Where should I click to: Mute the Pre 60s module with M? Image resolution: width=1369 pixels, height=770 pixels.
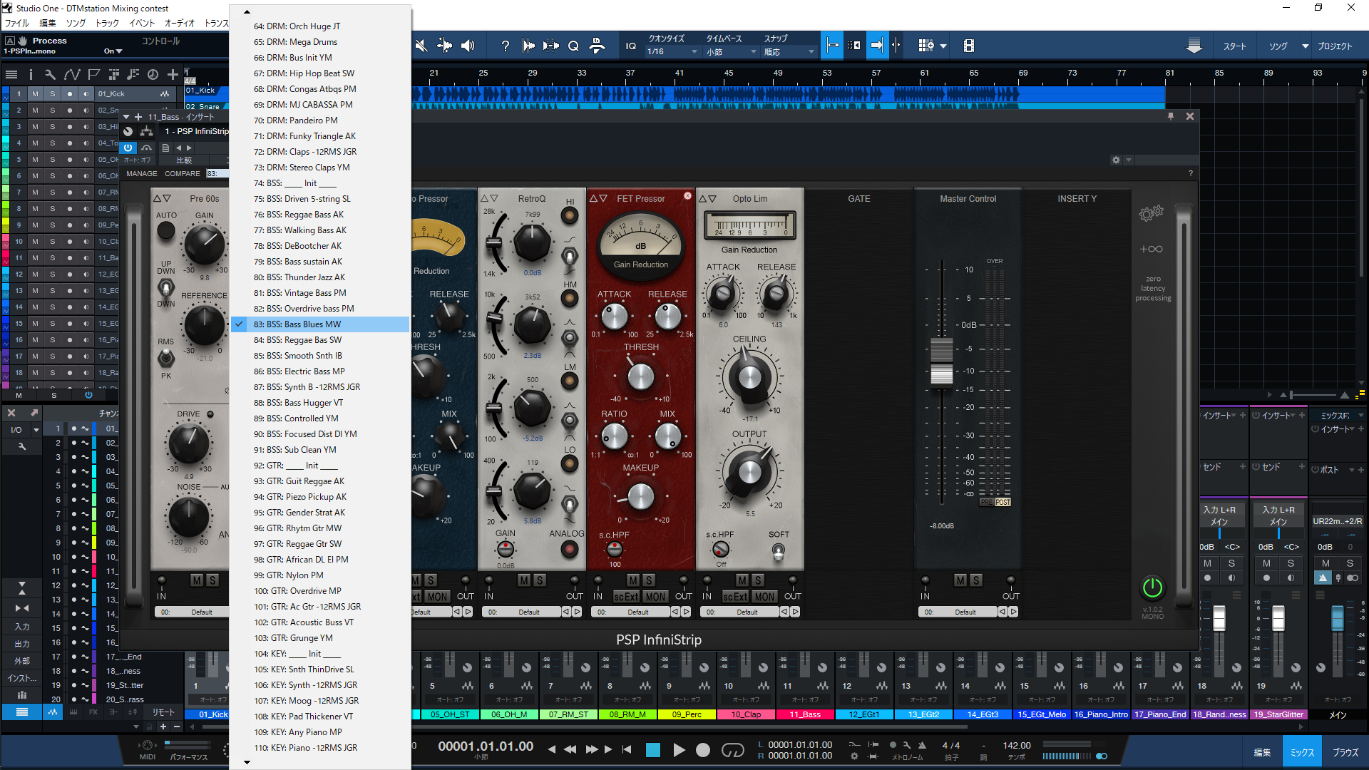[x=197, y=580]
